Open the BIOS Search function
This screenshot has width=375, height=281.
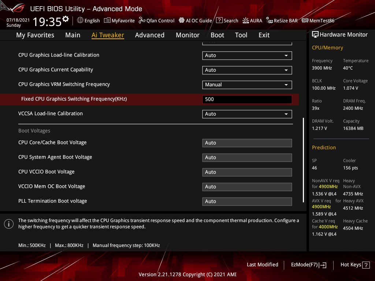[x=227, y=20]
